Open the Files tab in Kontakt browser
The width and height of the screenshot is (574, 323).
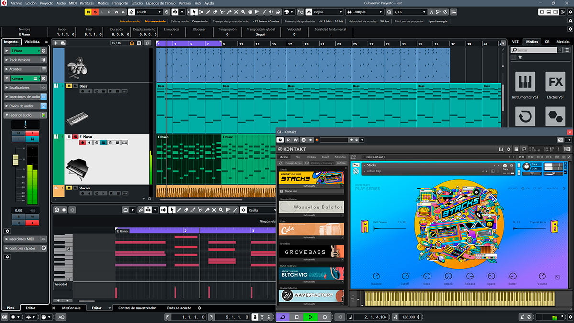pos(298,157)
